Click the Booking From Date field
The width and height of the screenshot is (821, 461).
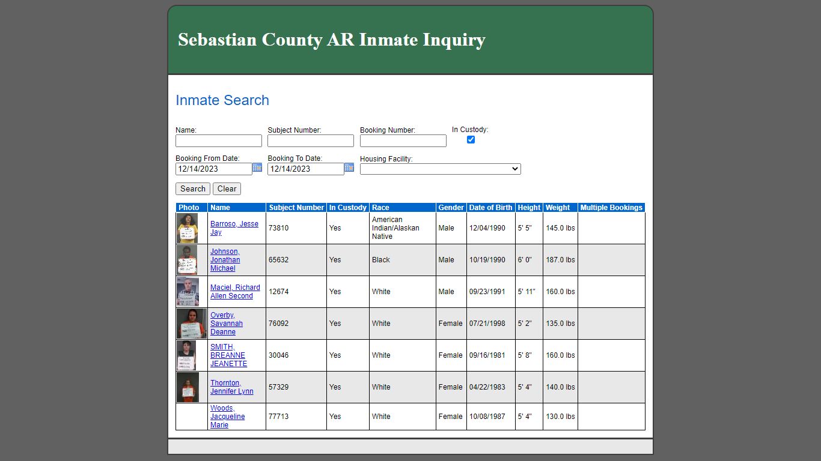pyautogui.click(x=214, y=169)
